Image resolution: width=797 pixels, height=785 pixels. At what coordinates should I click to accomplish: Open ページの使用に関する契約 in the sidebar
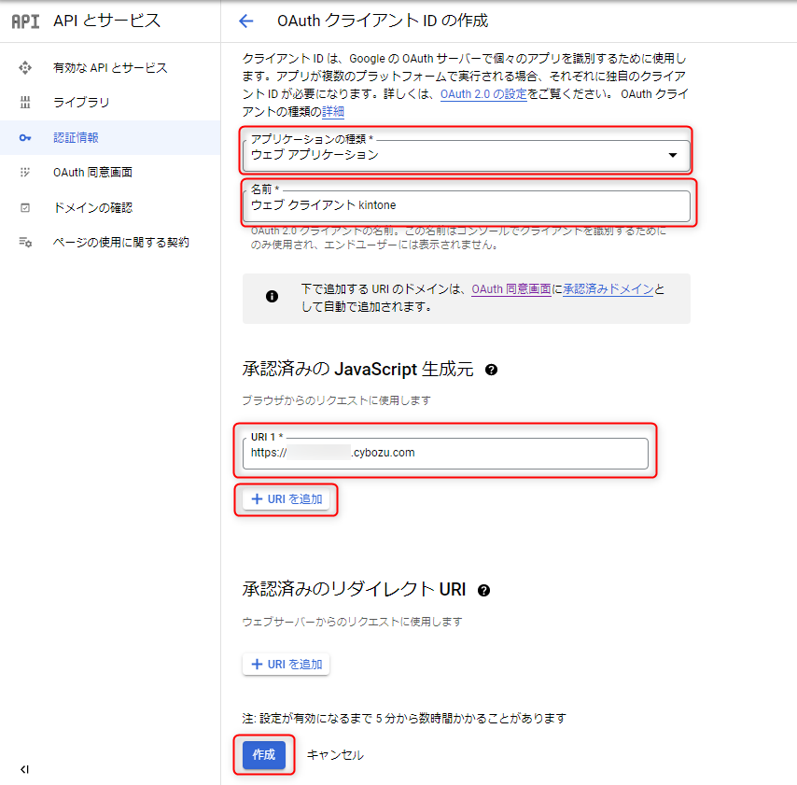120,242
